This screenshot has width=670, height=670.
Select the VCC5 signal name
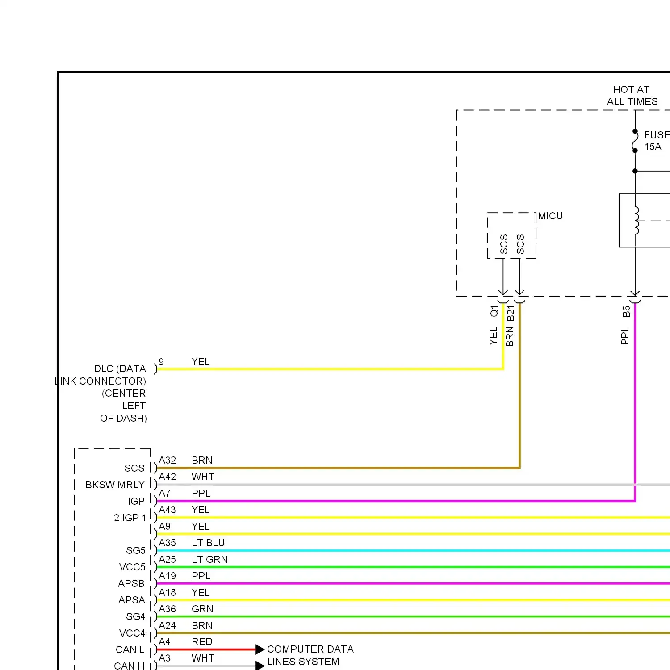132,567
